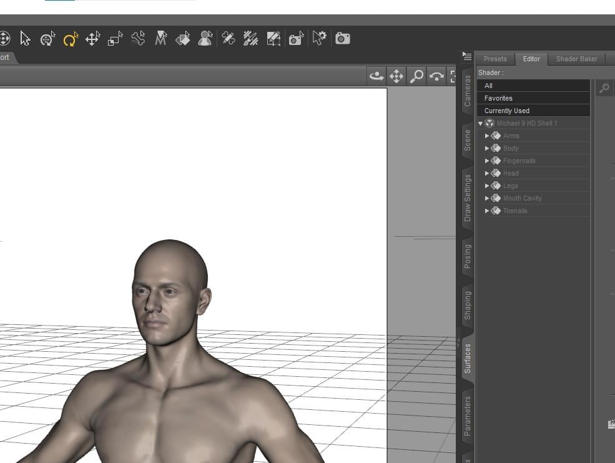Select the Head surface label

511,173
